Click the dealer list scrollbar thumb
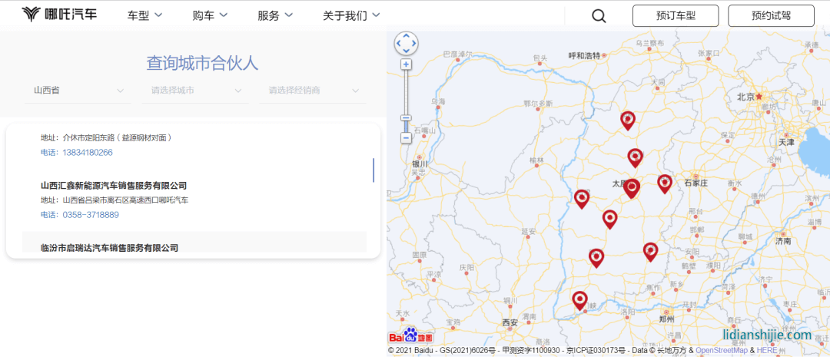The image size is (830, 360). (x=373, y=170)
